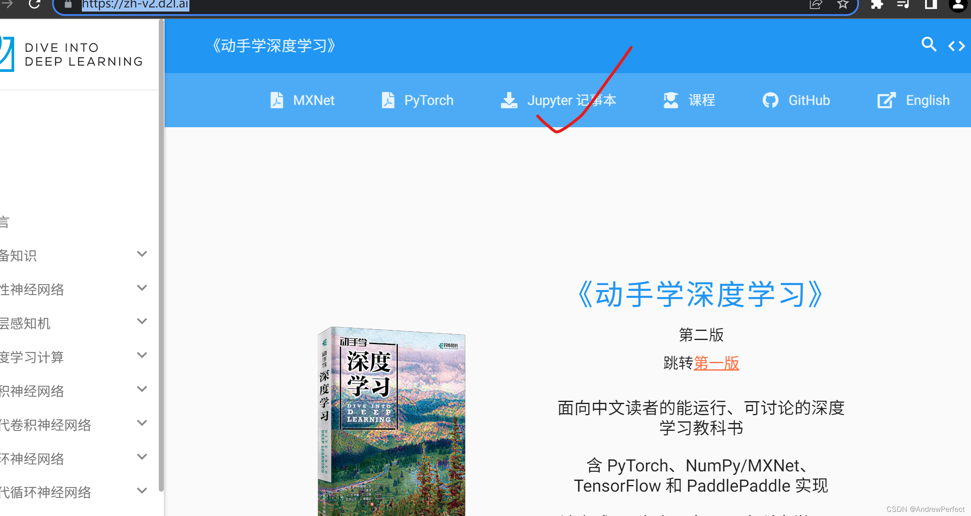
Task: Open the 课程 graduation cap icon
Action: (x=670, y=100)
